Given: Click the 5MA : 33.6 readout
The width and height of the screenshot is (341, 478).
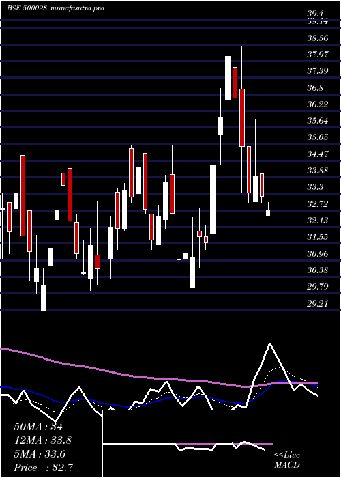Looking at the screenshot, I should (x=40, y=454).
